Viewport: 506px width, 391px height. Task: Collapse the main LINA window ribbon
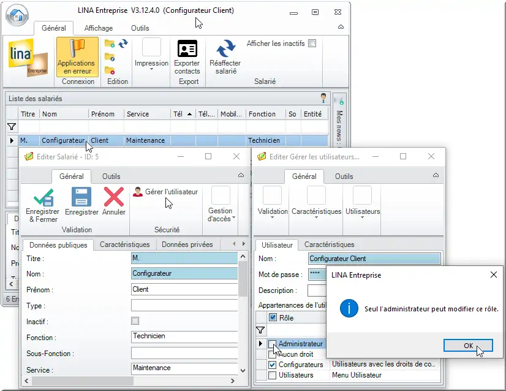341,27
